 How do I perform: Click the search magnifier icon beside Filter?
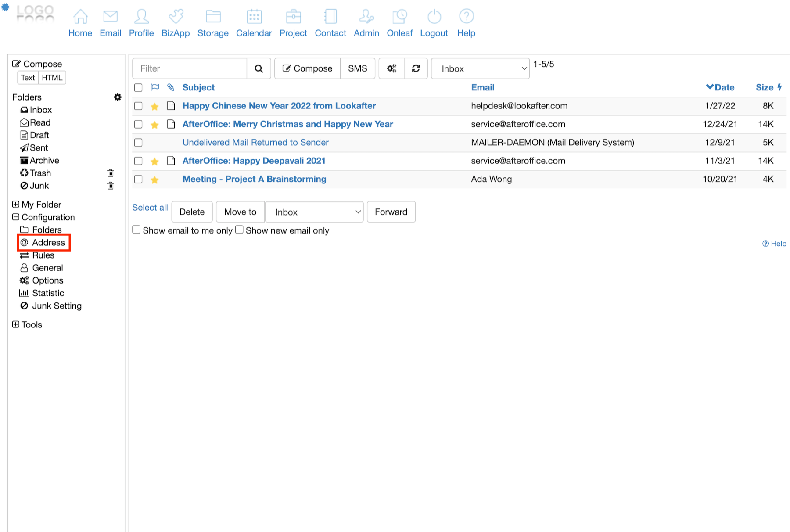(259, 68)
